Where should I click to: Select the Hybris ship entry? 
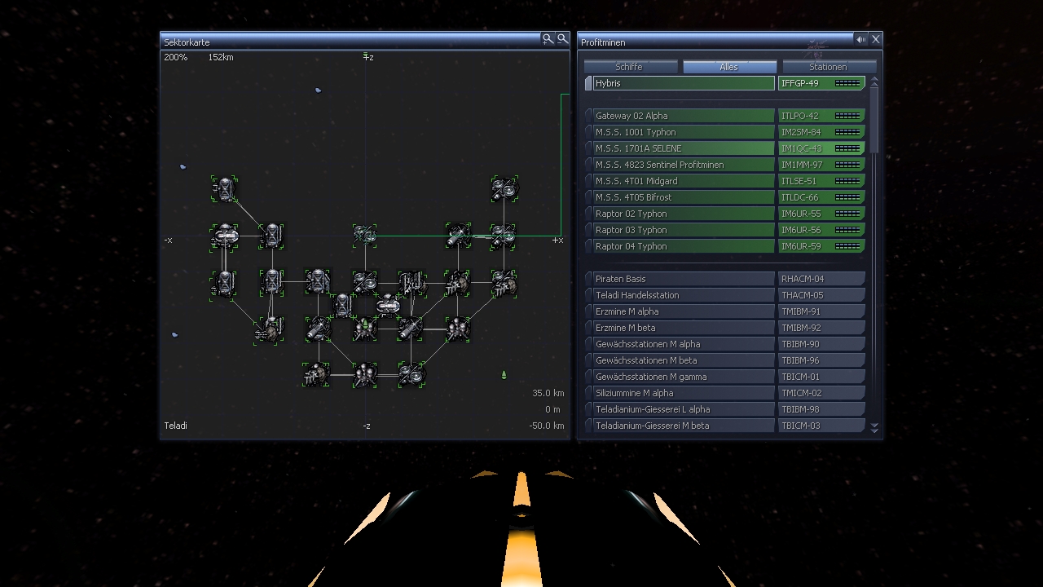[683, 83]
